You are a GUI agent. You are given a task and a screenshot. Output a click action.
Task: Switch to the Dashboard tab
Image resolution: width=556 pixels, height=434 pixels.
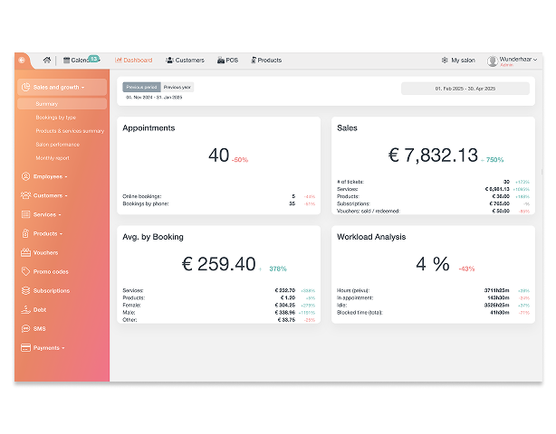pyautogui.click(x=134, y=61)
